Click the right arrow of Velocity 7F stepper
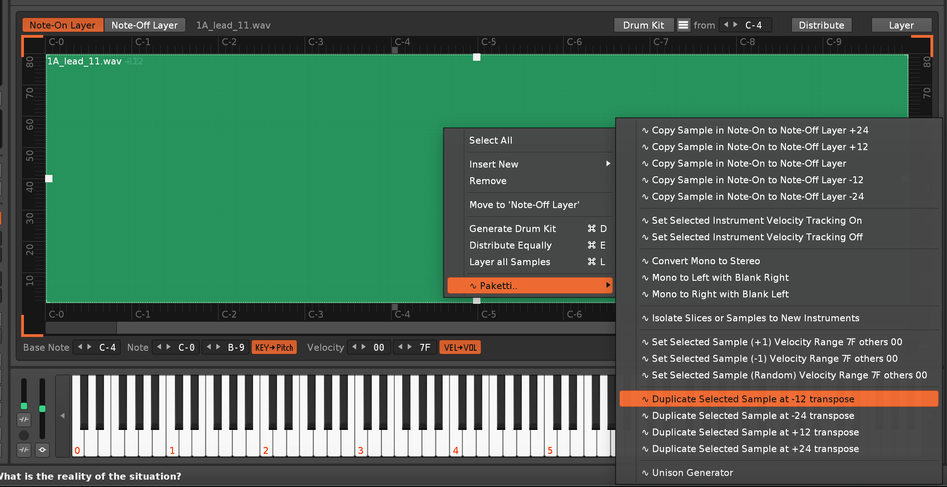The width and height of the screenshot is (947, 487). pyautogui.click(x=409, y=347)
